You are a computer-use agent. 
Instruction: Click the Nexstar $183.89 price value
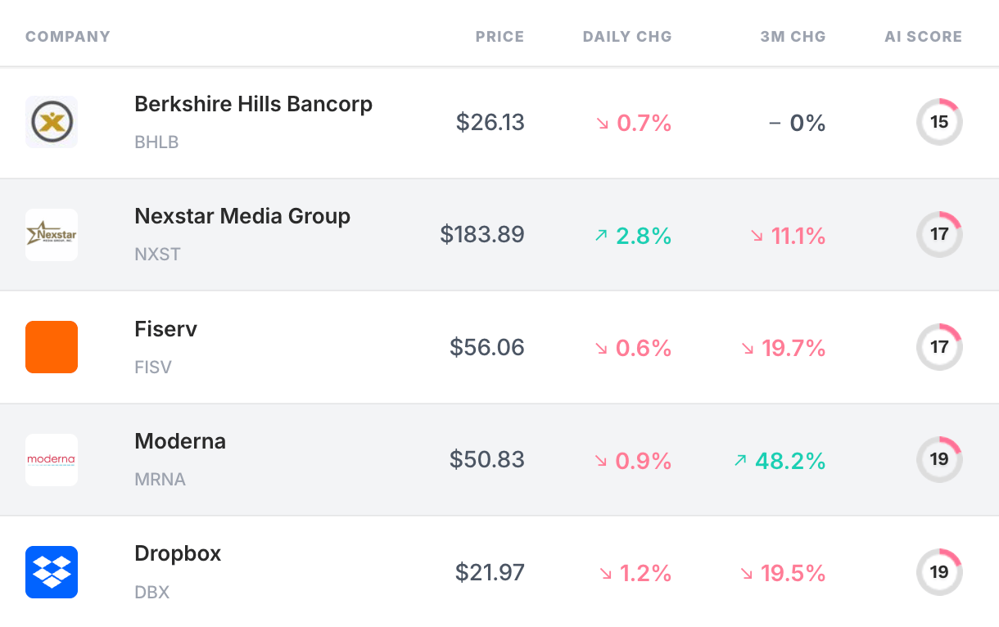coord(482,236)
